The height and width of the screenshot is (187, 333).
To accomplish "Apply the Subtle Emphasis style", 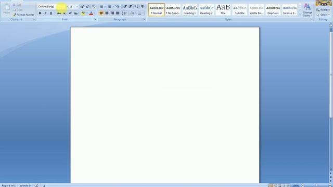I will [257, 10].
